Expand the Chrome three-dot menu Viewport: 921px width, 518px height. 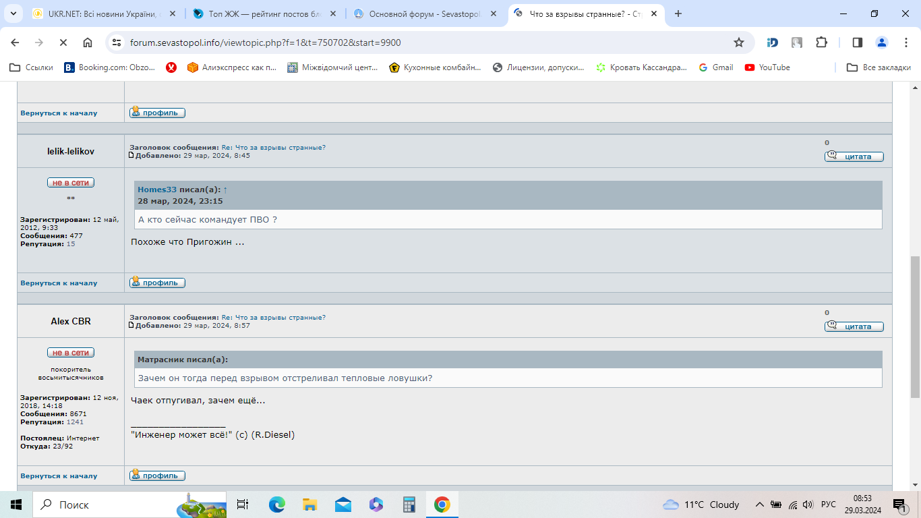click(905, 42)
